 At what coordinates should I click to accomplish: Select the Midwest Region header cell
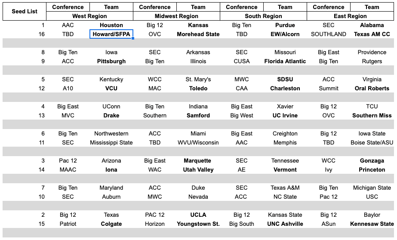[176, 16]
